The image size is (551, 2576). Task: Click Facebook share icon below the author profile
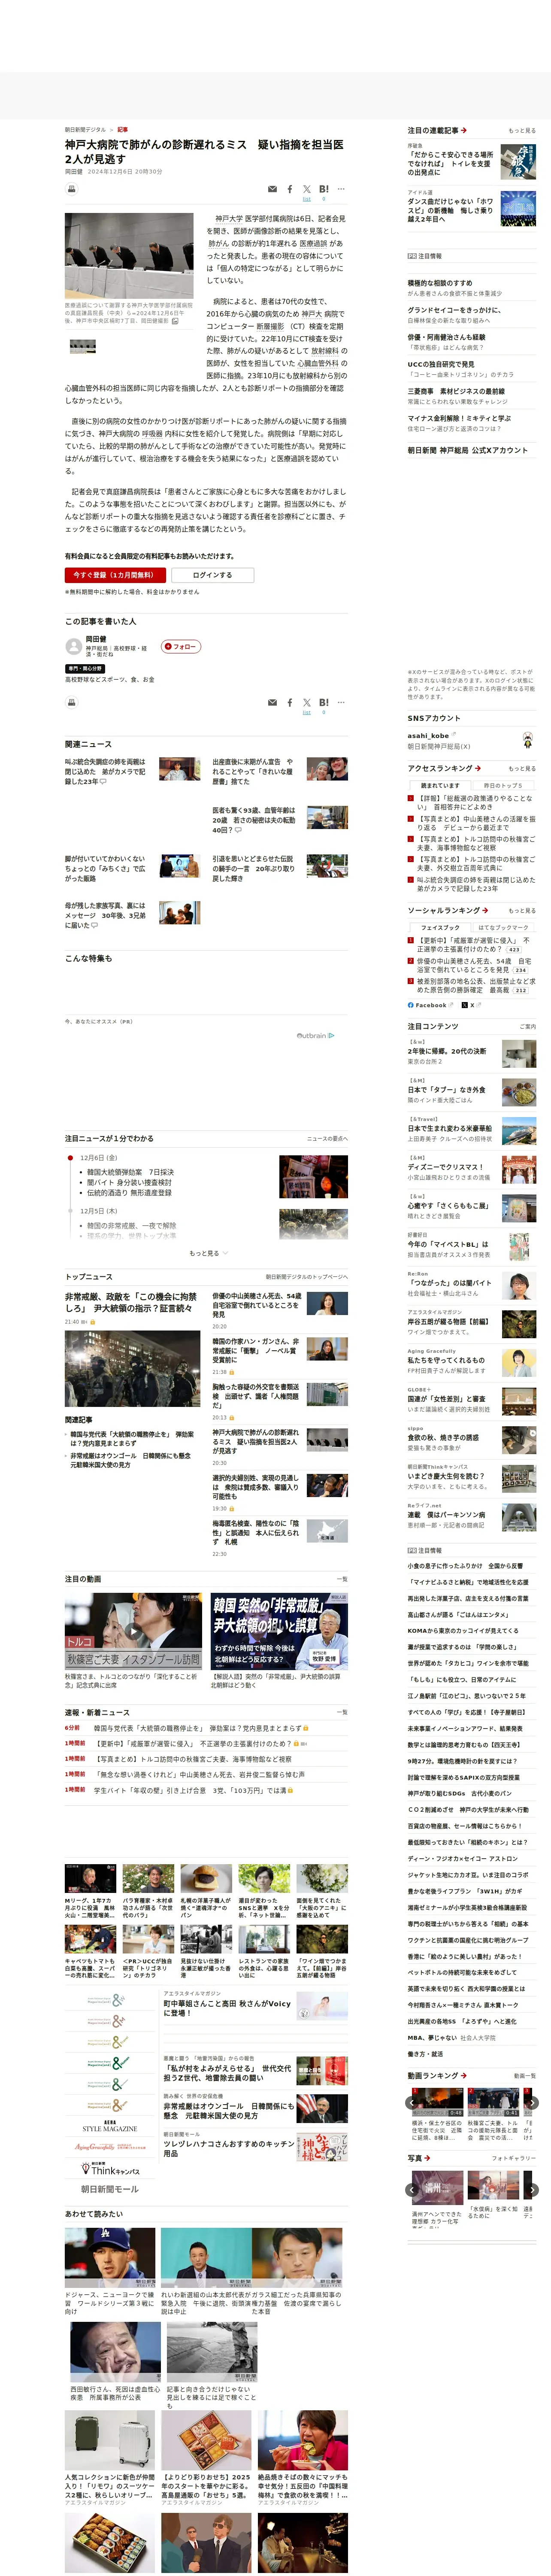pos(290,702)
